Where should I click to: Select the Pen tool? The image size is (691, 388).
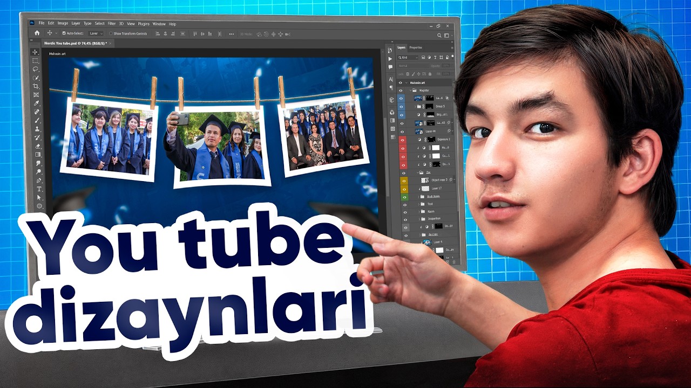click(38, 180)
